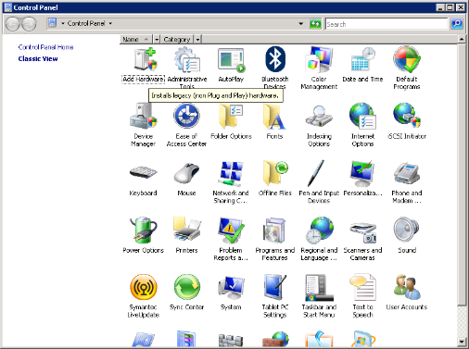The width and height of the screenshot is (469, 349).
Task: Click the Forward navigation button
Action: tap(29, 24)
